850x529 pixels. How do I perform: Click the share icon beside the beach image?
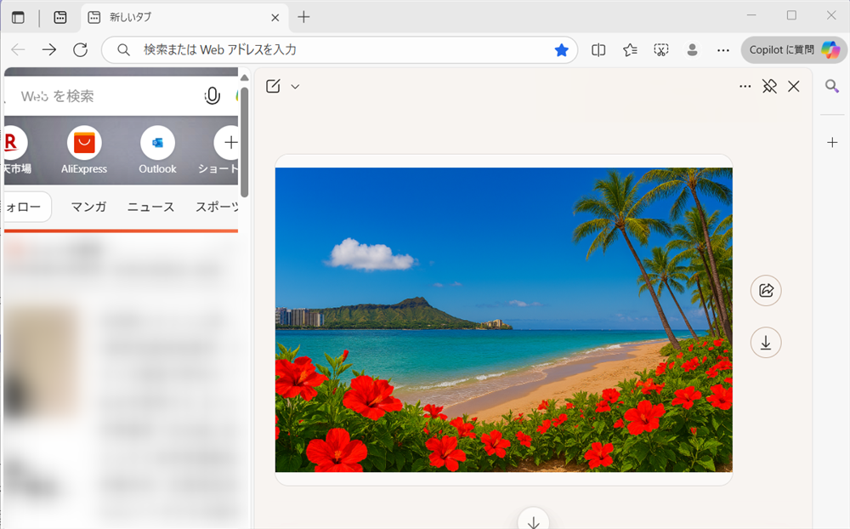766,290
